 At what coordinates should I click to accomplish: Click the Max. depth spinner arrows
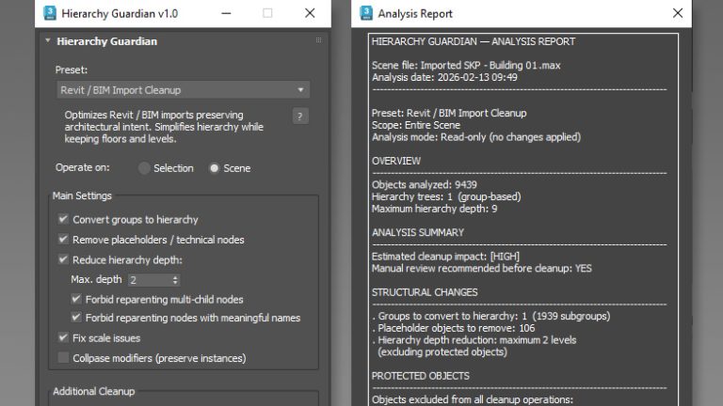pyautogui.click(x=175, y=280)
